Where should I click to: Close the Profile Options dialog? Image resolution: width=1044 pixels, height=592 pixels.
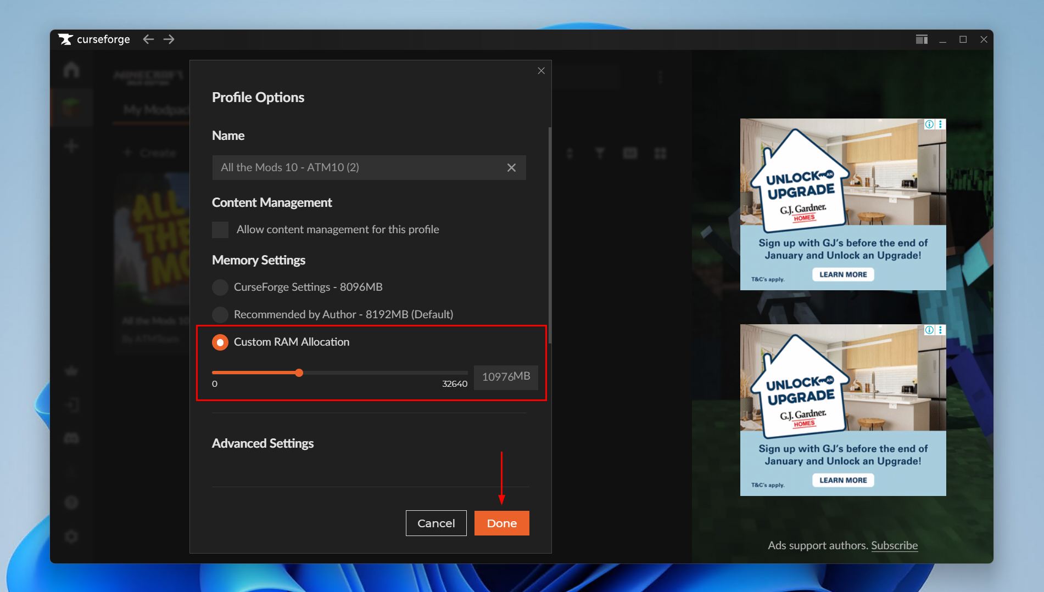pyautogui.click(x=541, y=71)
